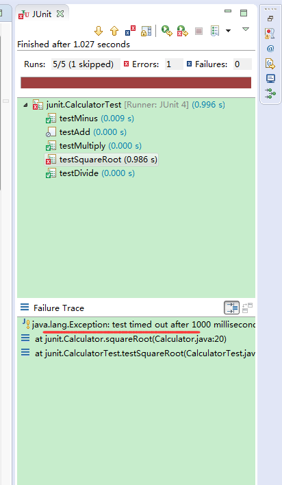
Task: Select skipped testAdd test result
Action: pyautogui.click(x=86, y=132)
